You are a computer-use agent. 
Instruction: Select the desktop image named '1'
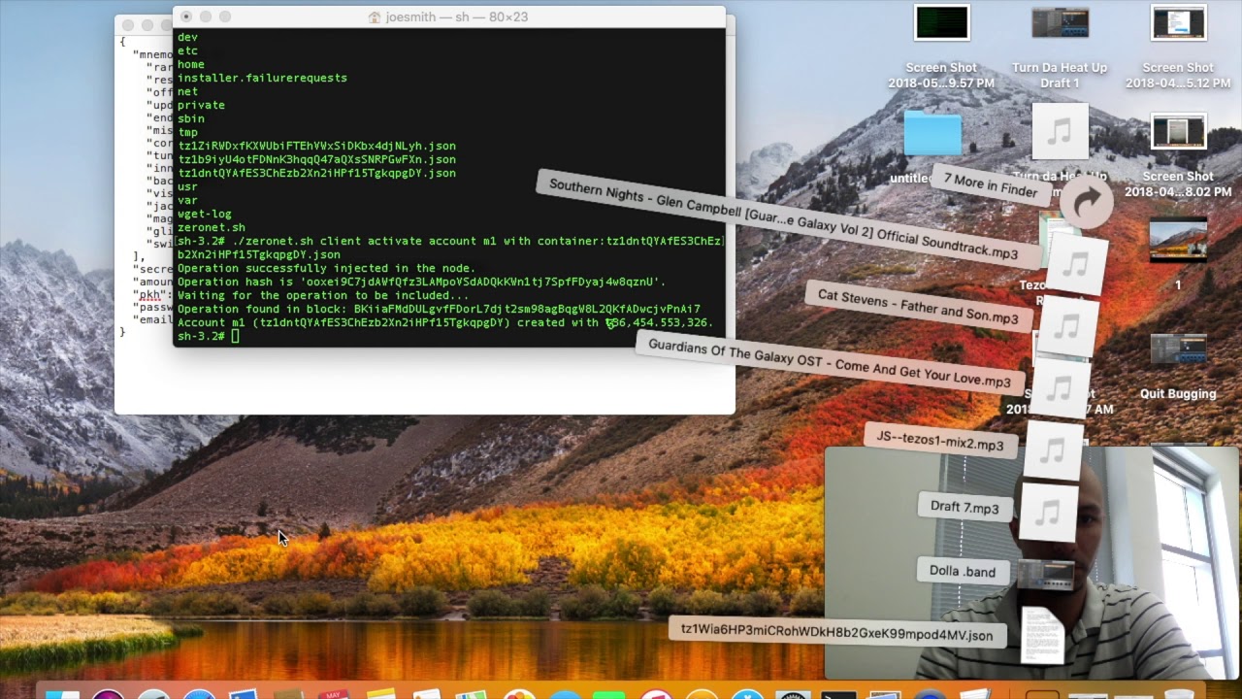(x=1178, y=241)
